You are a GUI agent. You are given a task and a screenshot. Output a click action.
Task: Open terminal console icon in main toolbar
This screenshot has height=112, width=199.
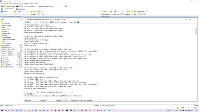[17, 6]
